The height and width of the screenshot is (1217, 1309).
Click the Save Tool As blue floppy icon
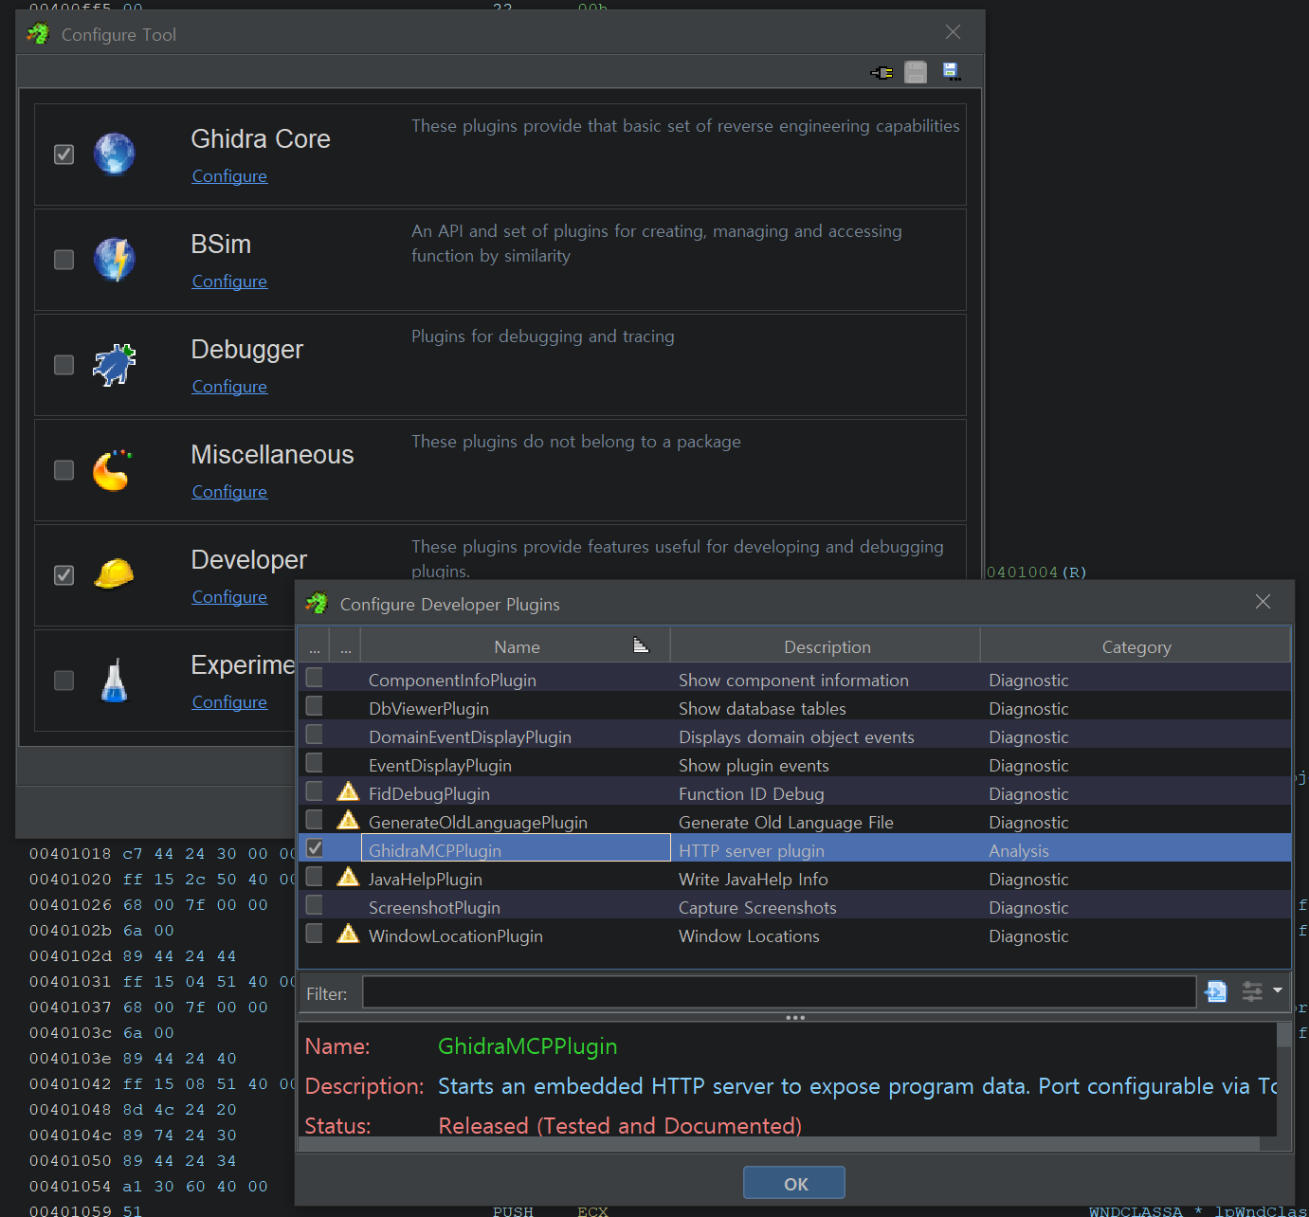click(x=951, y=71)
